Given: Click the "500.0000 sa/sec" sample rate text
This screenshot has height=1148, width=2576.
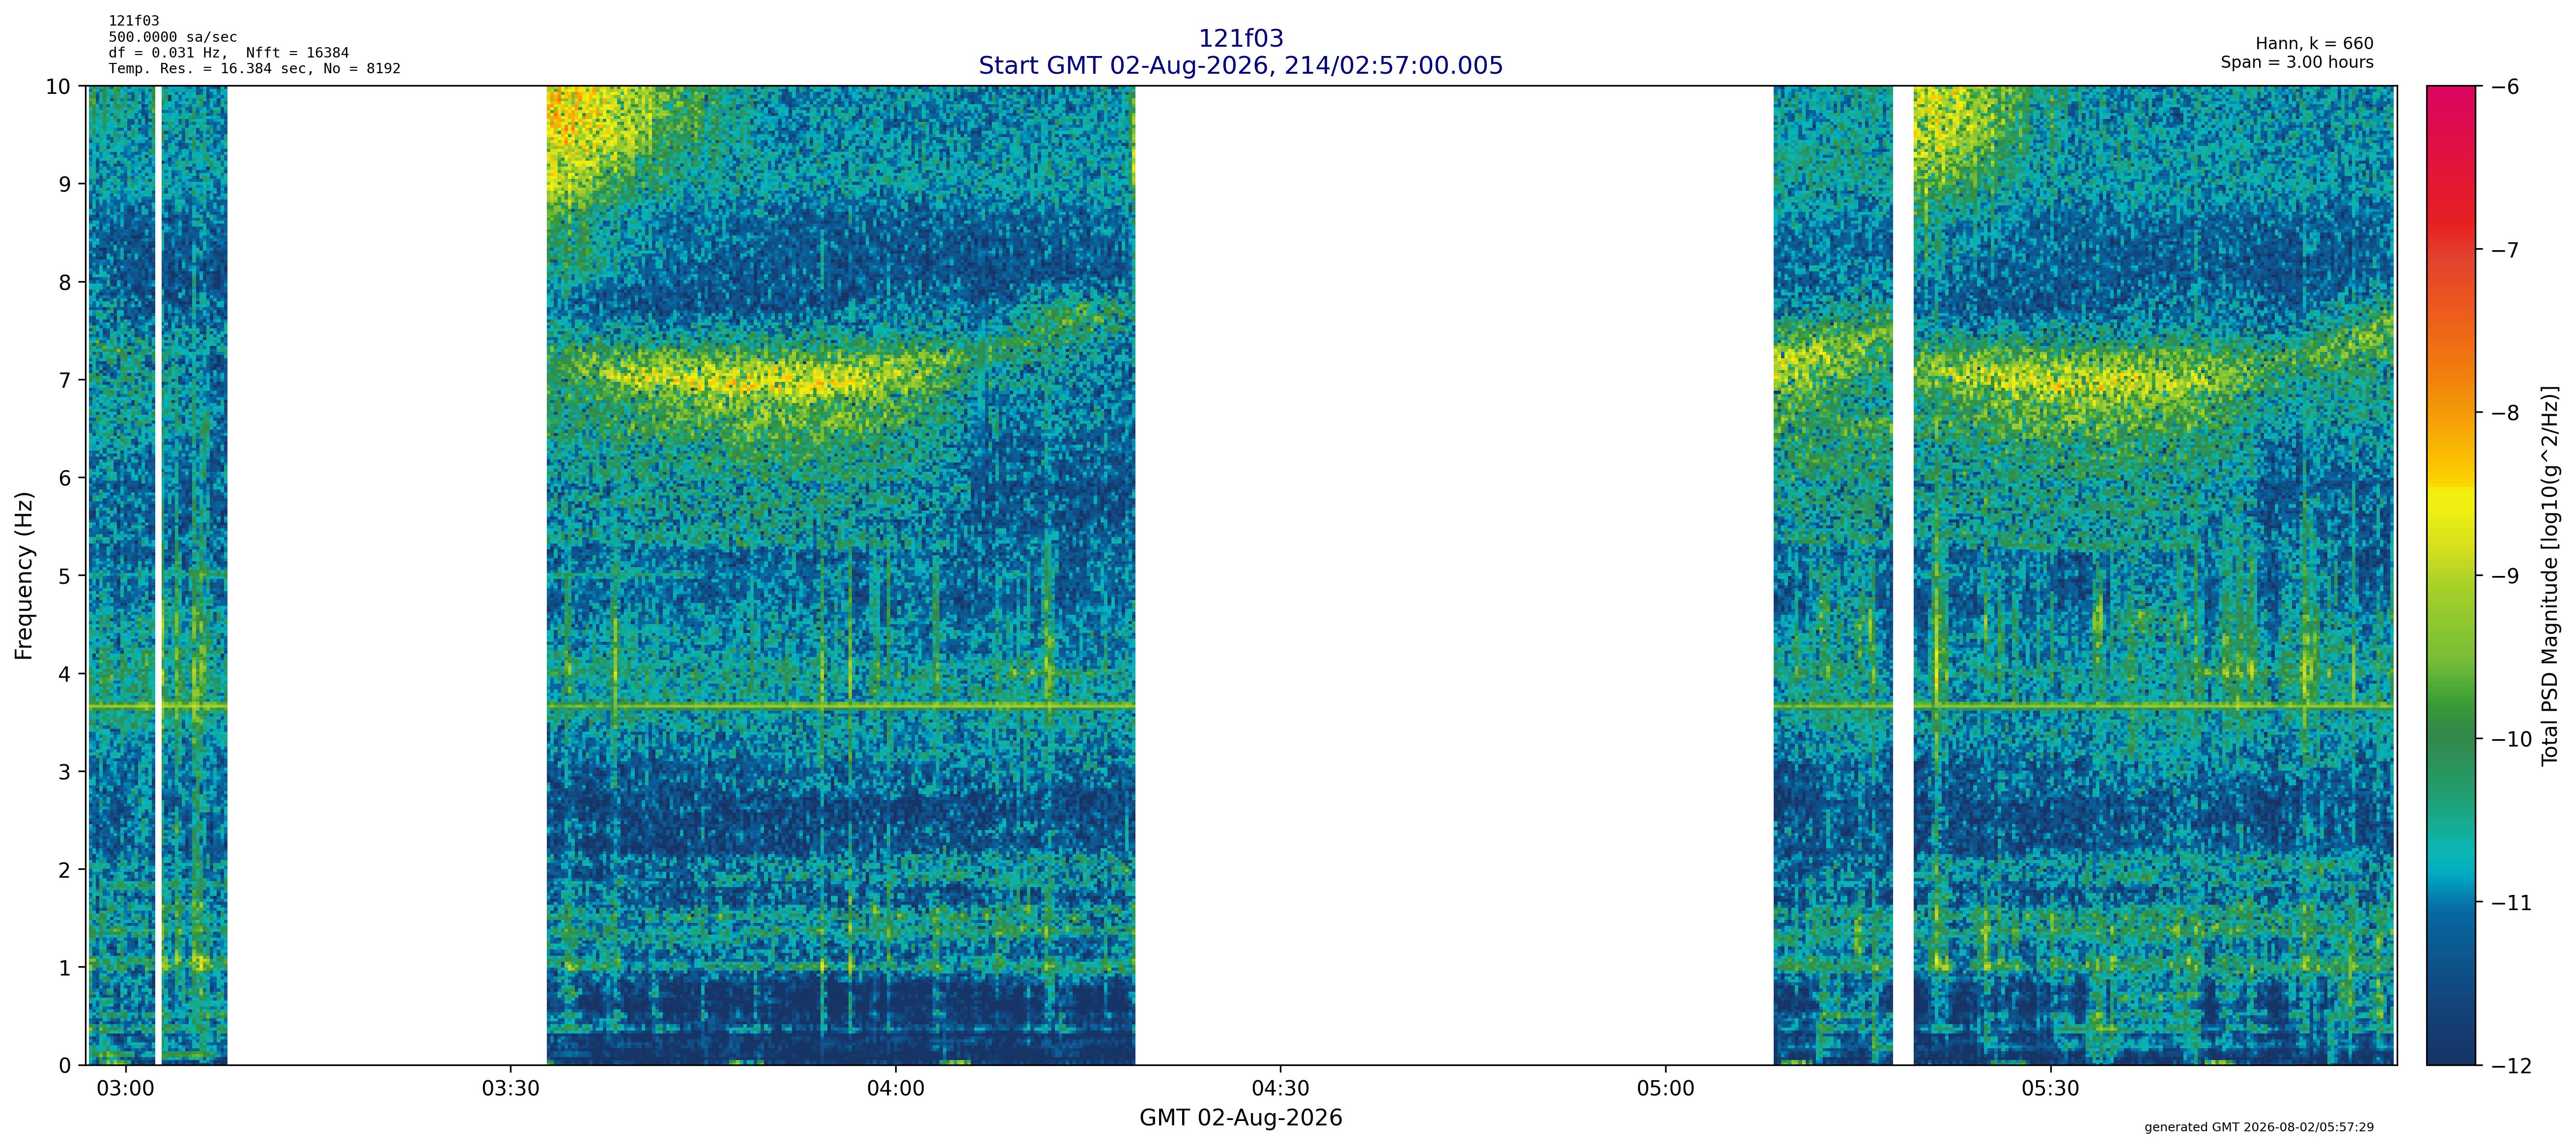Looking at the screenshot, I should pyautogui.click(x=173, y=37).
